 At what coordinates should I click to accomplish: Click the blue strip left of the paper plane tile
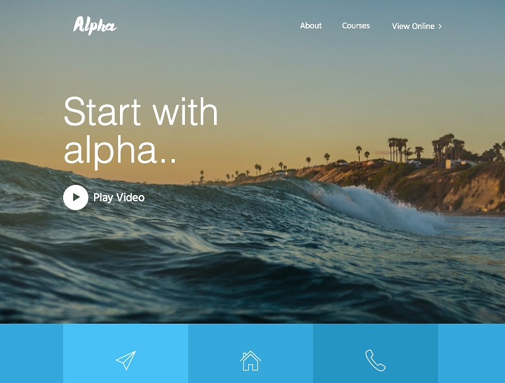point(32,353)
